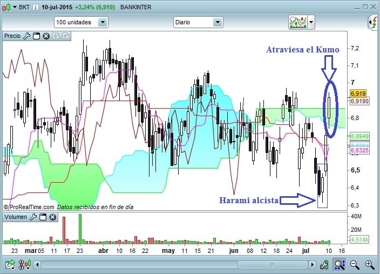Click the 40M volume axis label

356,216
